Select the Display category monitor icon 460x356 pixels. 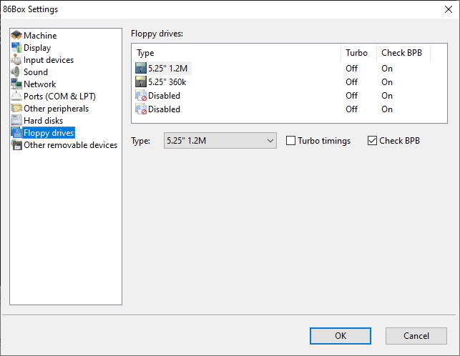pyautogui.click(x=16, y=47)
